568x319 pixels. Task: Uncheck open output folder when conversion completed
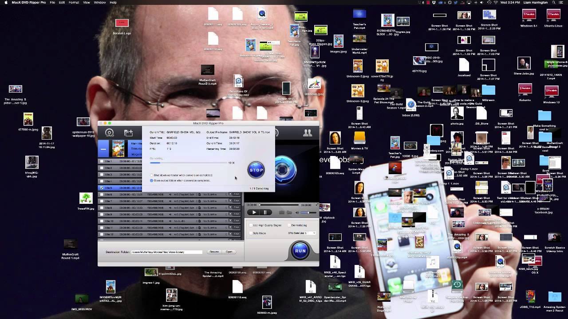point(151,181)
